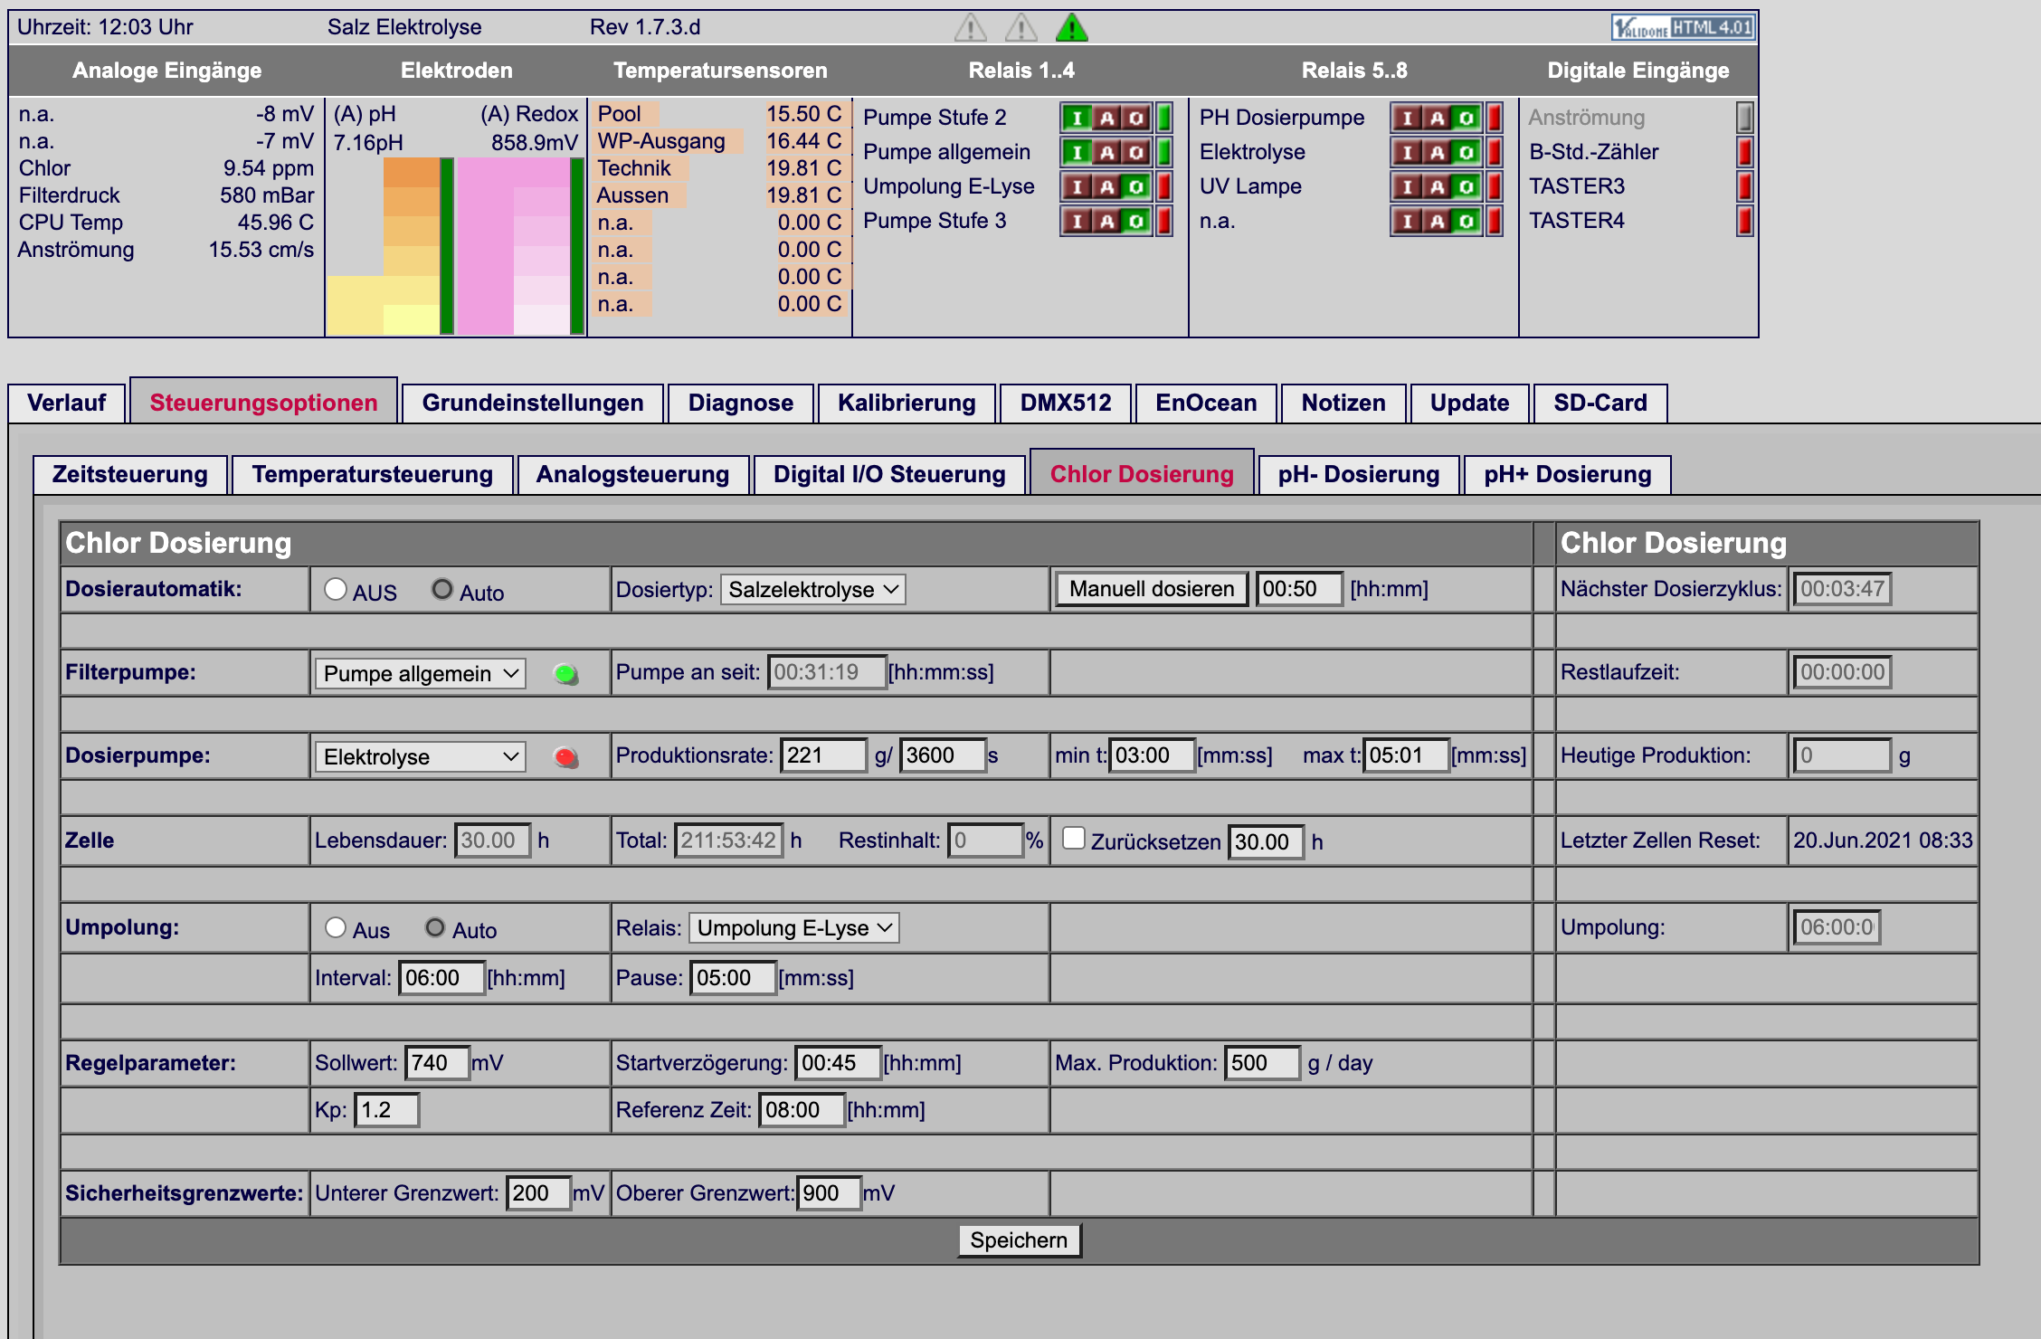Set the Umpolung E-Lyse relay to A

(x=1106, y=186)
